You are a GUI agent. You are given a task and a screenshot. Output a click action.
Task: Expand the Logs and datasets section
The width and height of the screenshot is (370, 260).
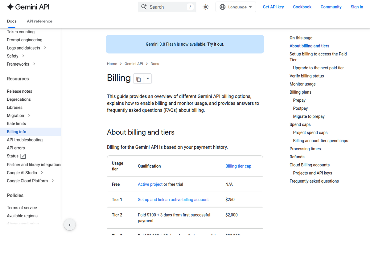[x=45, y=48]
